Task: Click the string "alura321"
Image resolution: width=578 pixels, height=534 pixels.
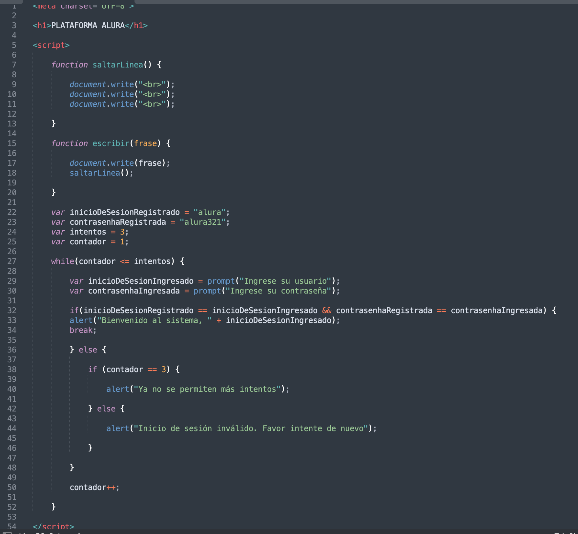Action: [202, 222]
